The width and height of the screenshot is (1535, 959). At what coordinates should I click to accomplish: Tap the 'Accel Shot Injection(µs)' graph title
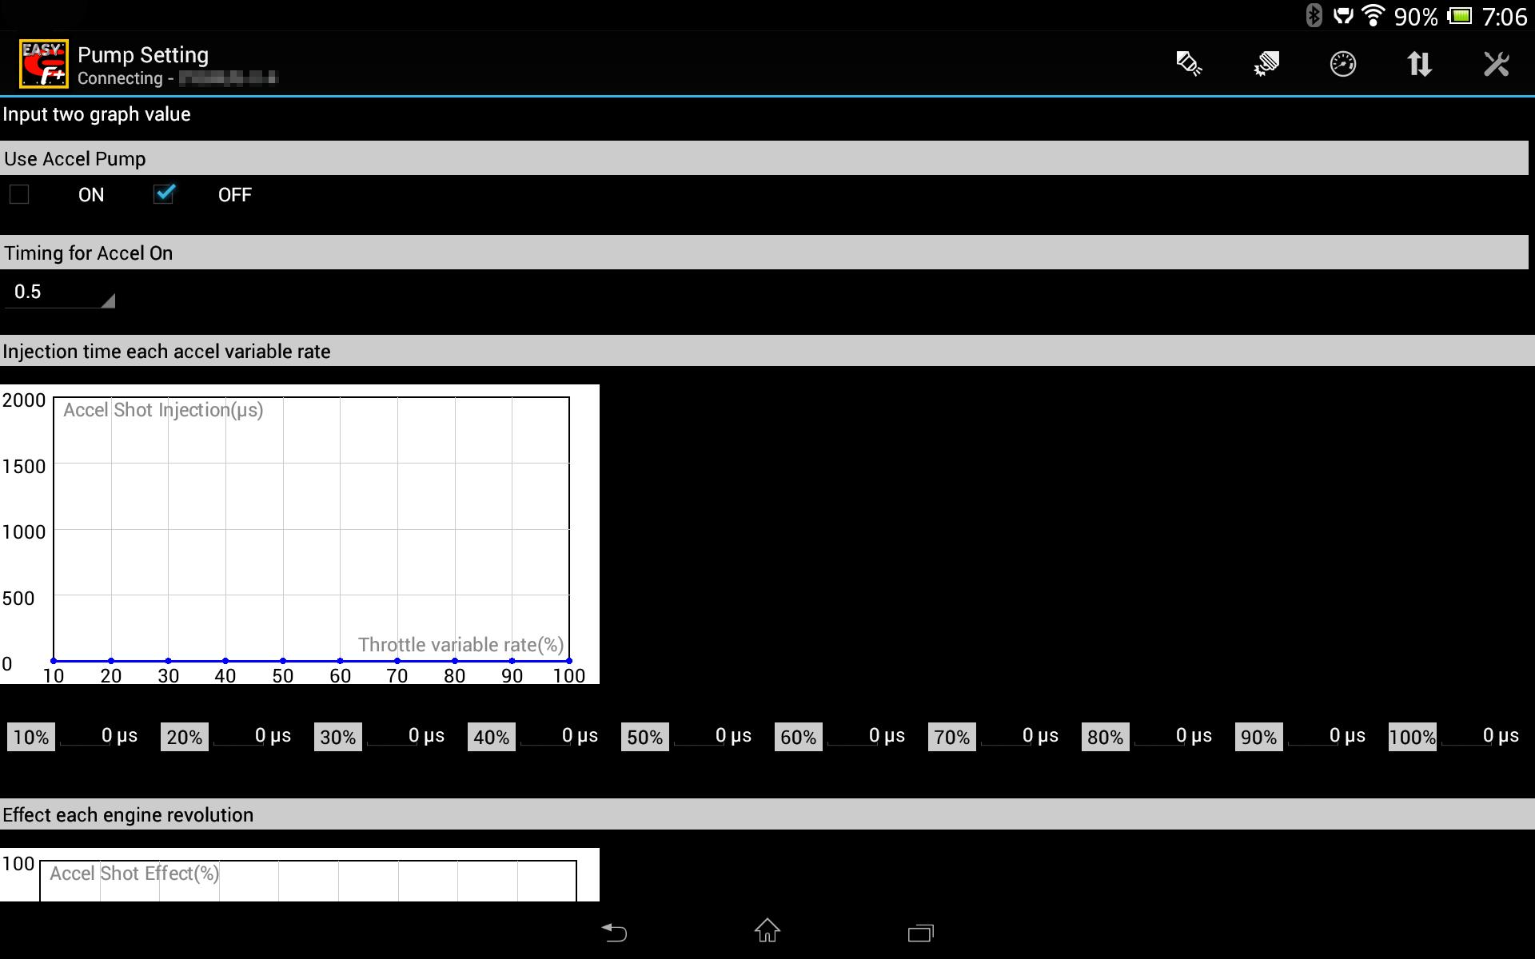tap(163, 410)
